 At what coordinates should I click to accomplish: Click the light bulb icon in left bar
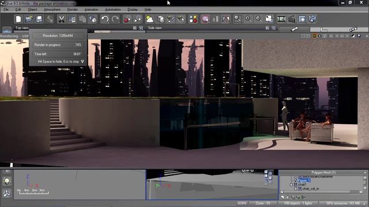click(x=7, y=181)
